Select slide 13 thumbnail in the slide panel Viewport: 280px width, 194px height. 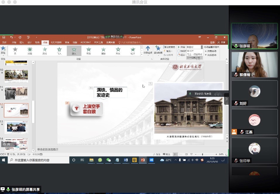tap(16, 127)
